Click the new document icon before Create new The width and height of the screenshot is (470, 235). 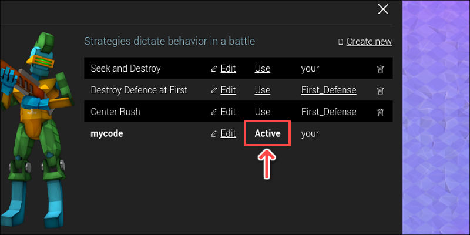[x=341, y=42]
